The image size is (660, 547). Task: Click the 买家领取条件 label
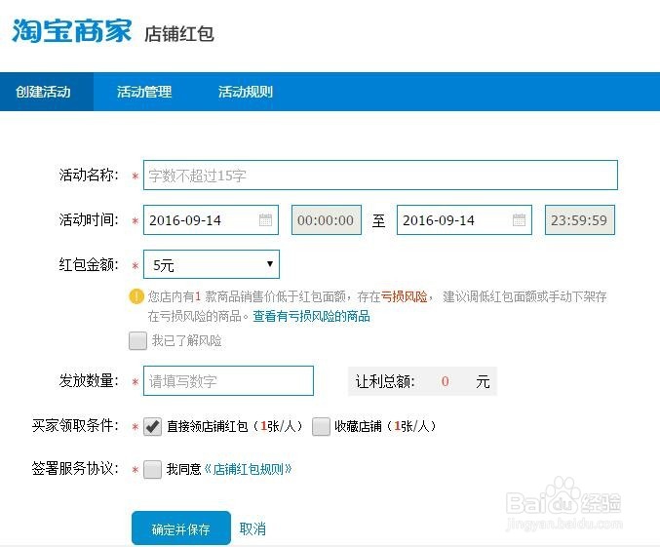pyautogui.click(x=75, y=426)
